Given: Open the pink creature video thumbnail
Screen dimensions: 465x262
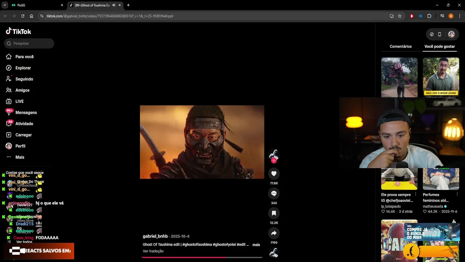Looking at the screenshot, I should click(x=399, y=77).
